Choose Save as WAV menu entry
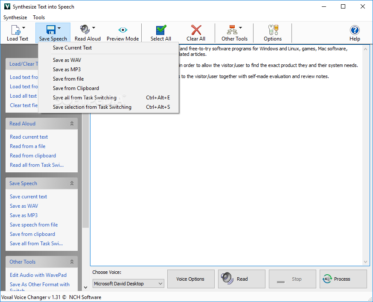 [x=108, y=60]
